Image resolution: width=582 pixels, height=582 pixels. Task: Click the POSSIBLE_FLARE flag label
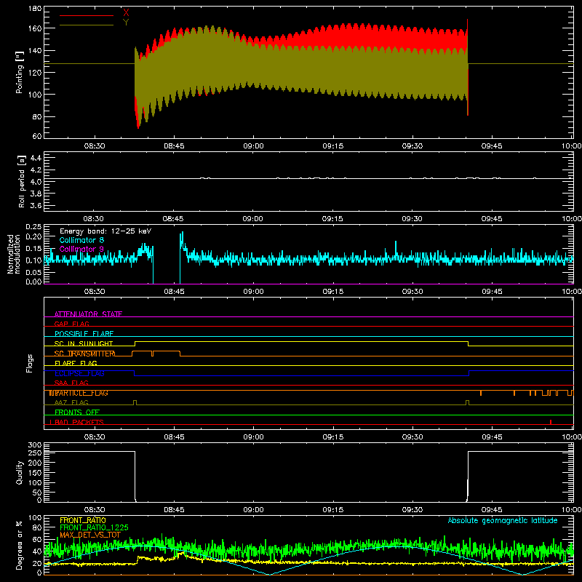84,334
